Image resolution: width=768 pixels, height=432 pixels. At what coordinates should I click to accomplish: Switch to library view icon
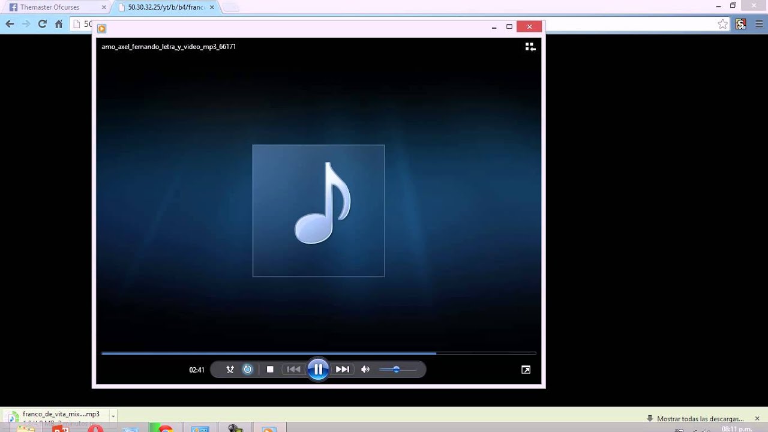(530, 47)
